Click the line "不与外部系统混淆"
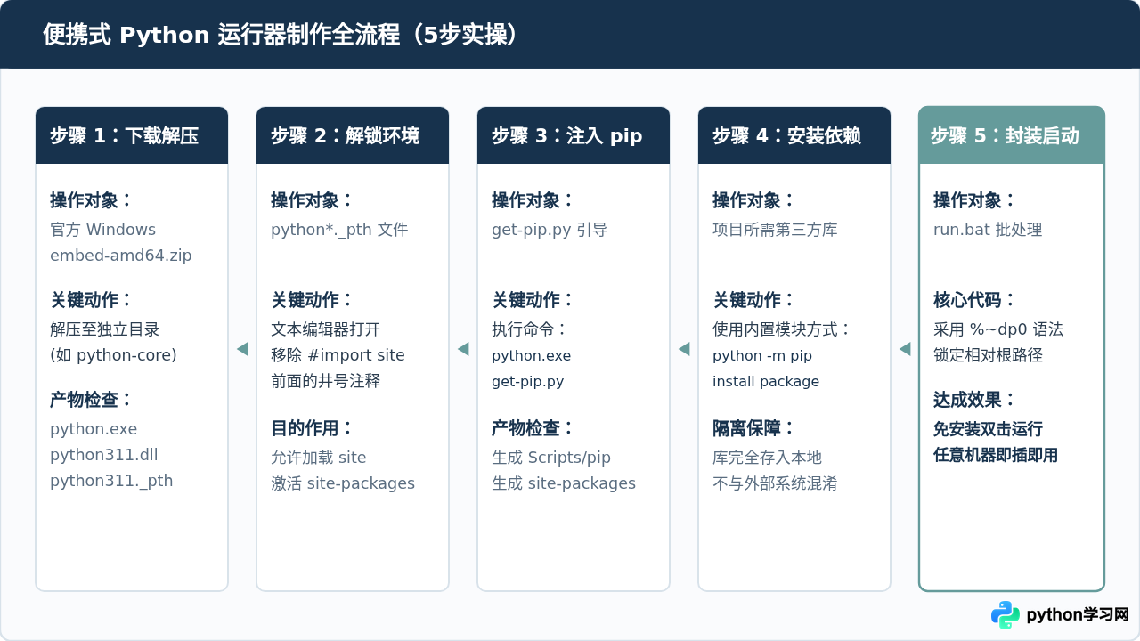Viewport: 1140px width, 641px height. point(775,483)
